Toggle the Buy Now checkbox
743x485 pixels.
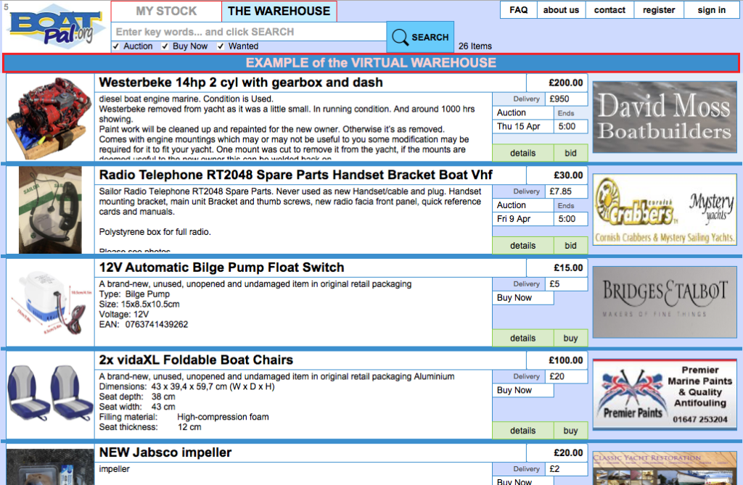pyautogui.click(x=165, y=46)
